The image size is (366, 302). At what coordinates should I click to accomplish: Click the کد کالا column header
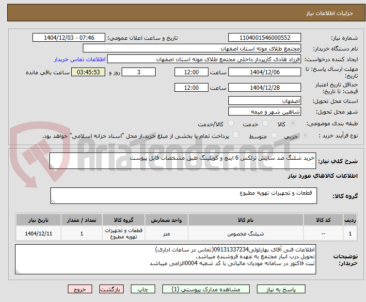pyautogui.click(x=323, y=220)
